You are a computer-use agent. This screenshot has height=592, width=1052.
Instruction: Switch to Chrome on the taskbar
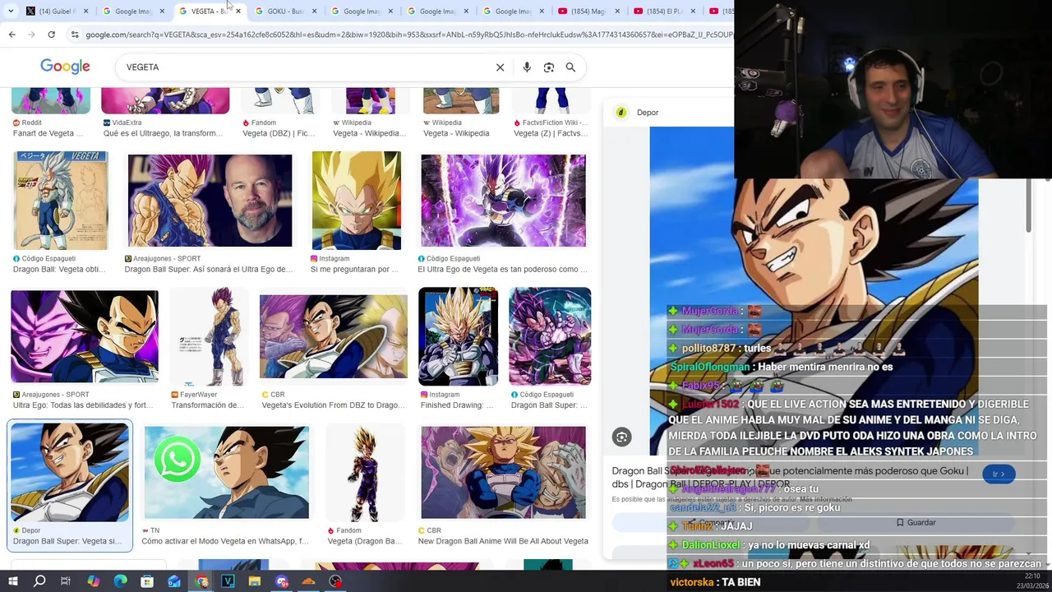click(x=201, y=581)
